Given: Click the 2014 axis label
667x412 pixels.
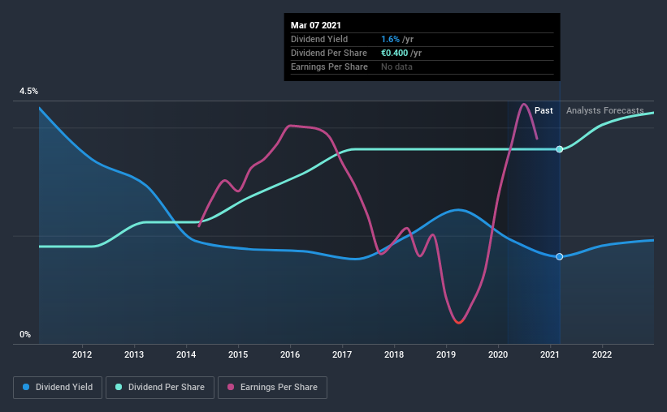Looking at the screenshot, I should (x=186, y=354).
